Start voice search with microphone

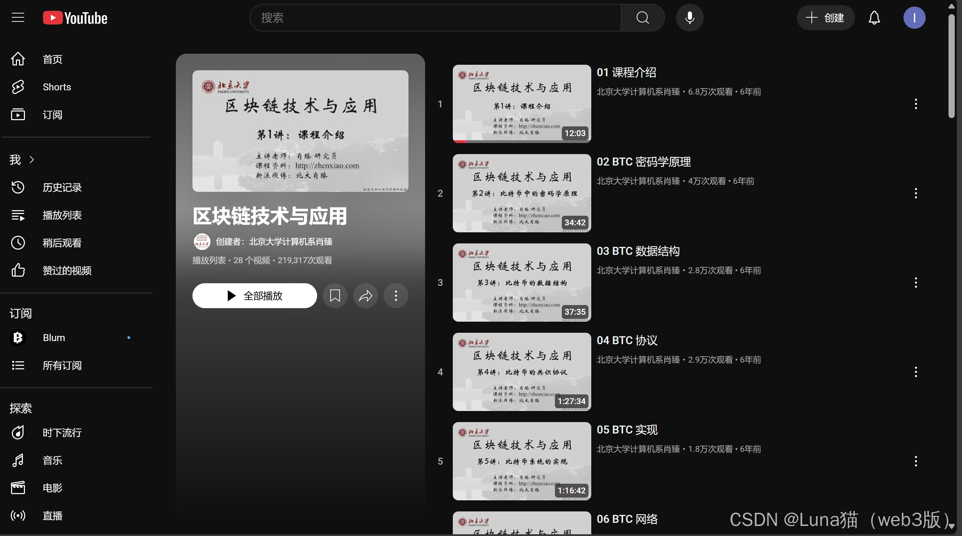click(689, 18)
